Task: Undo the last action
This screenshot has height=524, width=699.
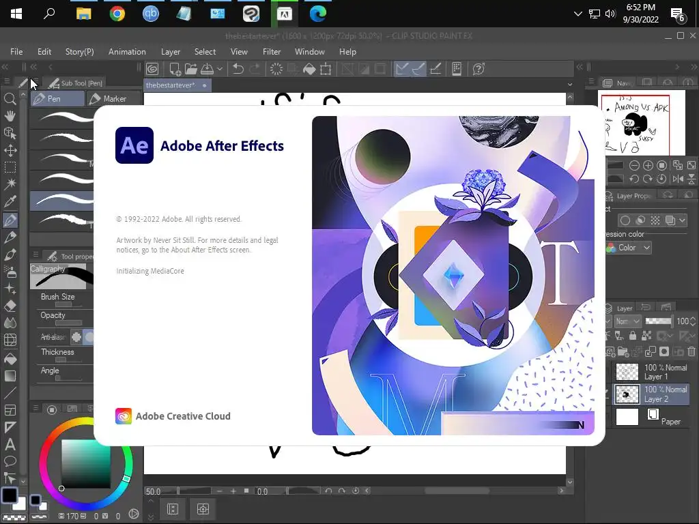Action: point(238,69)
